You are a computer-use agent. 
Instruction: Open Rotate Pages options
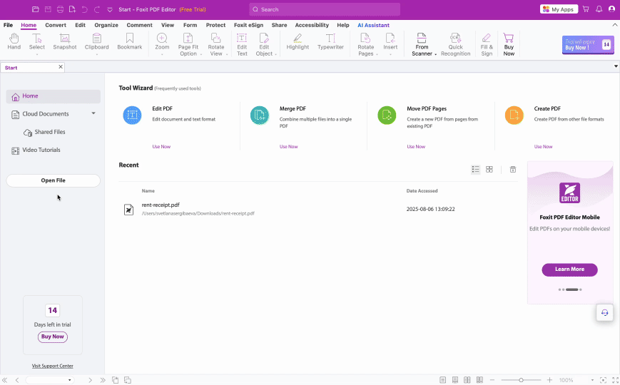[366, 44]
